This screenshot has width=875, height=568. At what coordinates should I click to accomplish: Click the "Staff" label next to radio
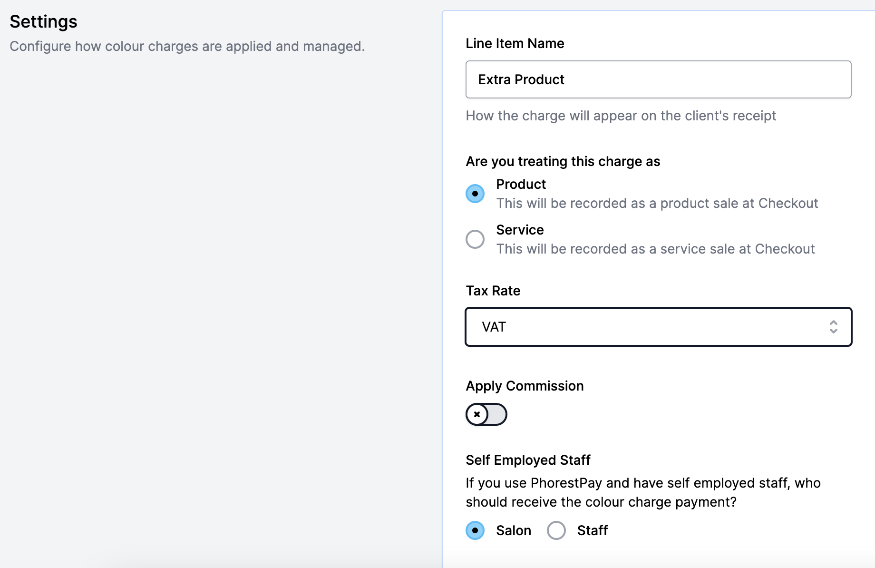tap(592, 530)
